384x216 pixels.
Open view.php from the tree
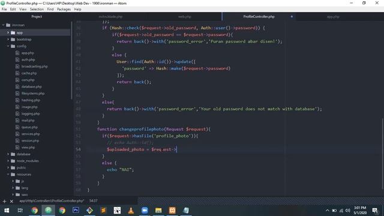tap(28, 148)
